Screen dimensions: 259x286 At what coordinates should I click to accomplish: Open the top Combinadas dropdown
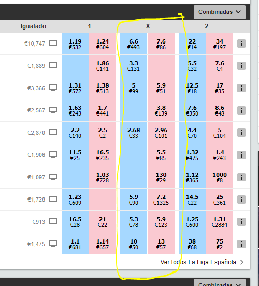pos(220,12)
